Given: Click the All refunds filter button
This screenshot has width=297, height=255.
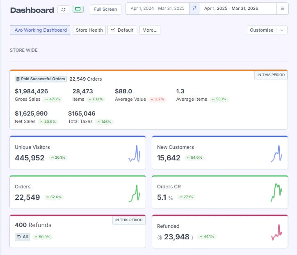Looking at the screenshot, I should 22,237.
